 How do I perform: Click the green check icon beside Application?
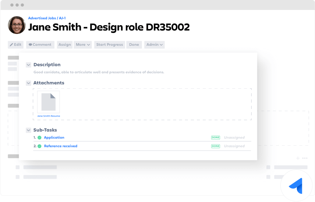(x=40, y=137)
